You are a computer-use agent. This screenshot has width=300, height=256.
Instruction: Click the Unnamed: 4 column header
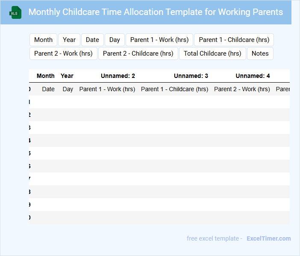click(253, 76)
